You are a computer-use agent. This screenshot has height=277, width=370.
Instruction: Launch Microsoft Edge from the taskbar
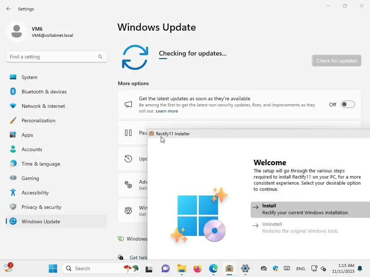tap(213, 268)
